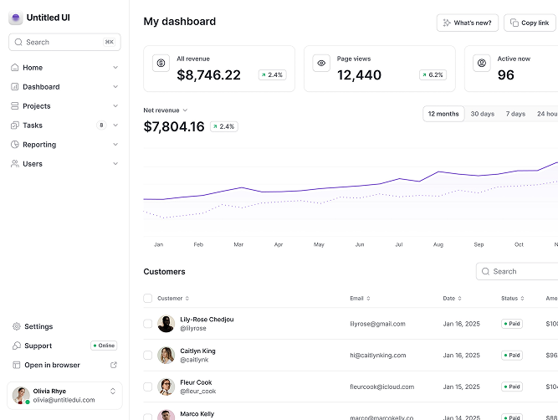The height and width of the screenshot is (420, 558).
Task: Select the 12 months tab
Action: 443,114
